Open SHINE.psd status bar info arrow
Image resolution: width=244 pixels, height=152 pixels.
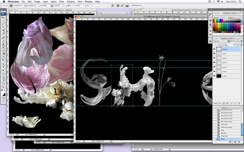[x=111, y=141]
